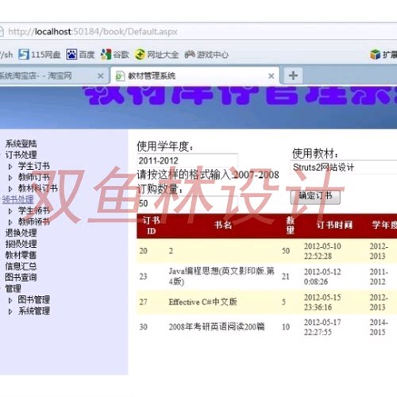Open the extensions cube icon
This screenshot has width=397, height=397.
(x=375, y=55)
